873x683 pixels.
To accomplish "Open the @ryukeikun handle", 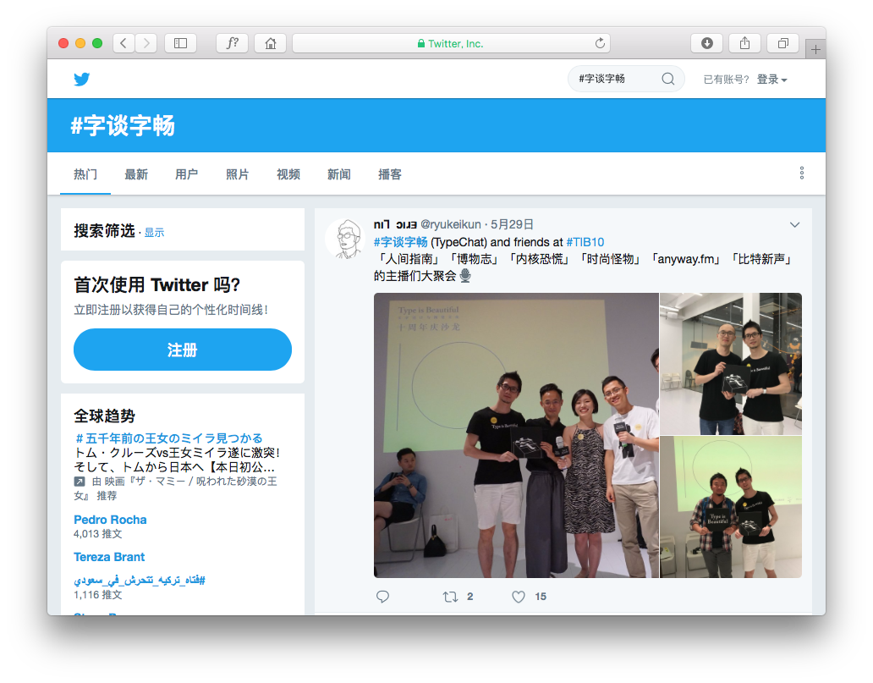I will tap(450, 224).
